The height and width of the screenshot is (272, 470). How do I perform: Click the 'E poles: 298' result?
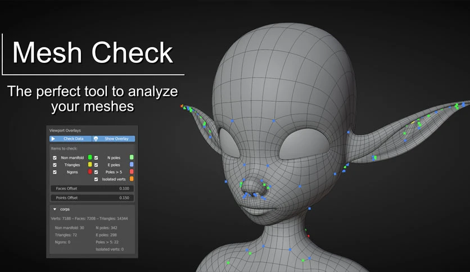pyautogui.click(x=106, y=235)
